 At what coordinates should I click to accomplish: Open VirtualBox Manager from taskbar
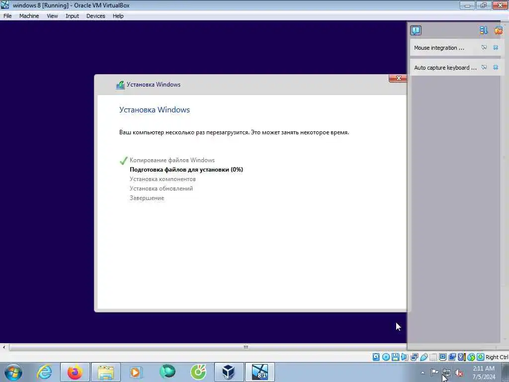click(229, 372)
